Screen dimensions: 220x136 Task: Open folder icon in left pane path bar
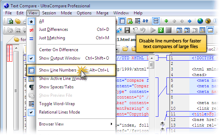125,49
